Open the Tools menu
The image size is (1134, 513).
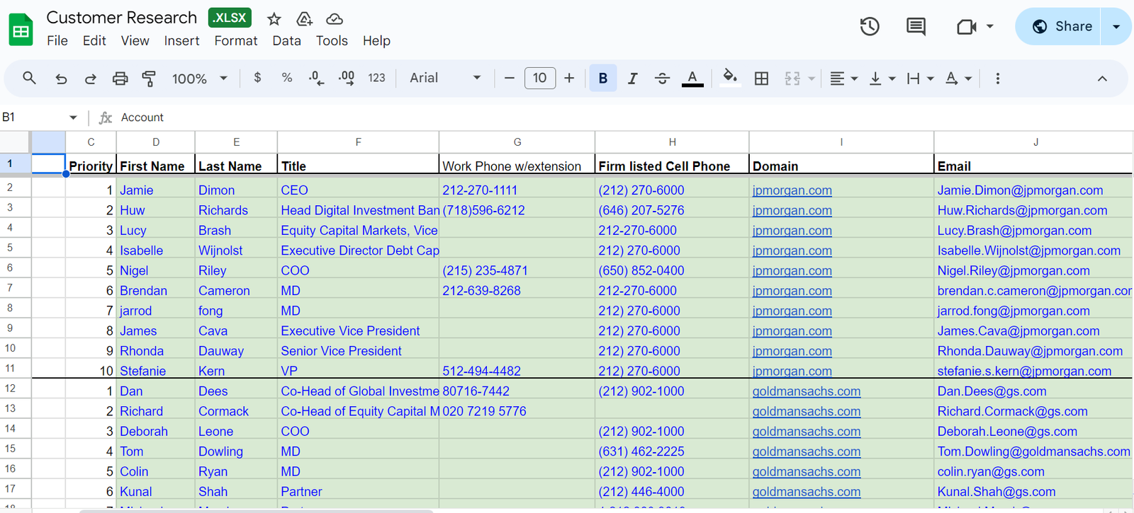point(332,41)
